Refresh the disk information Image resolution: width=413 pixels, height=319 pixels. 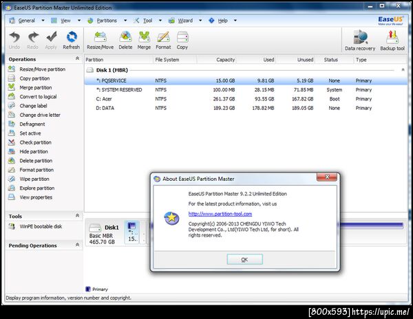coord(72,41)
